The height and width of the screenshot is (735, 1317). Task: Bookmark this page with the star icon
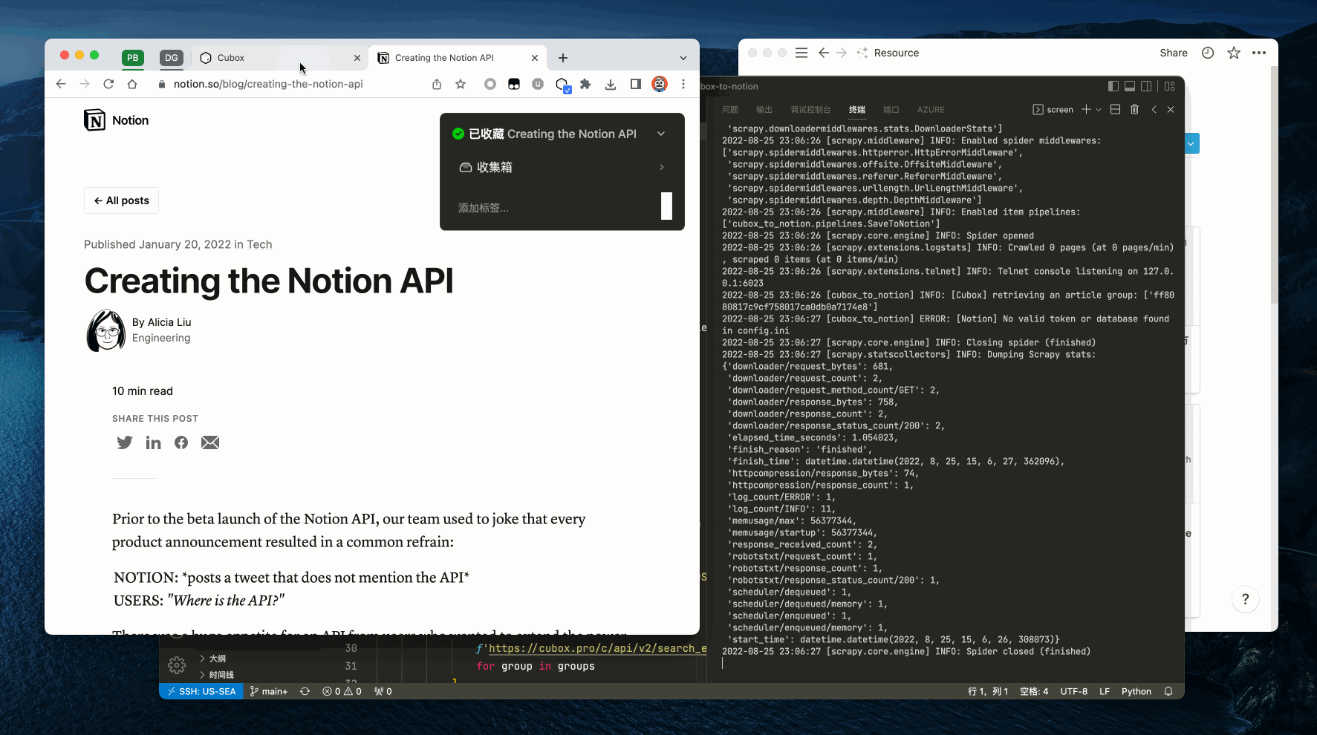click(461, 84)
